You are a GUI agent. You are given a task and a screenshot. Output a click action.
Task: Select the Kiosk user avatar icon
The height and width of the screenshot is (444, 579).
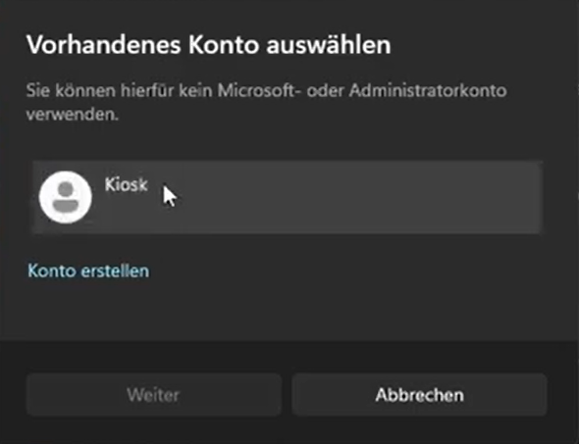click(66, 197)
